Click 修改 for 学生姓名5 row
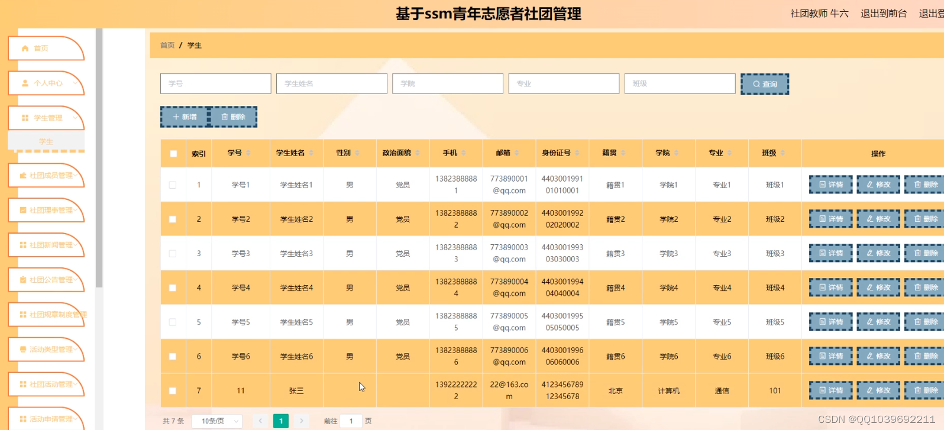 (878, 322)
